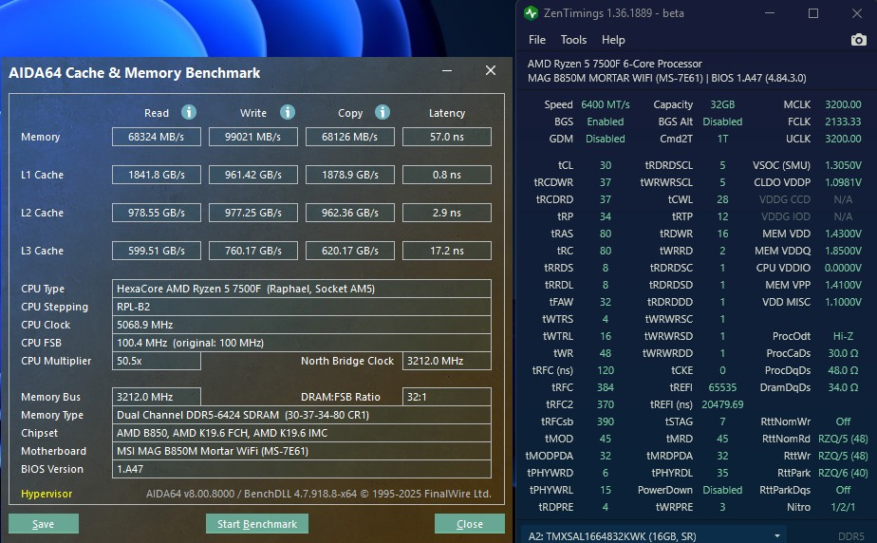The height and width of the screenshot is (543, 877).
Task: Click the tREFI (ns) value 20479.69
Action: (x=722, y=404)
